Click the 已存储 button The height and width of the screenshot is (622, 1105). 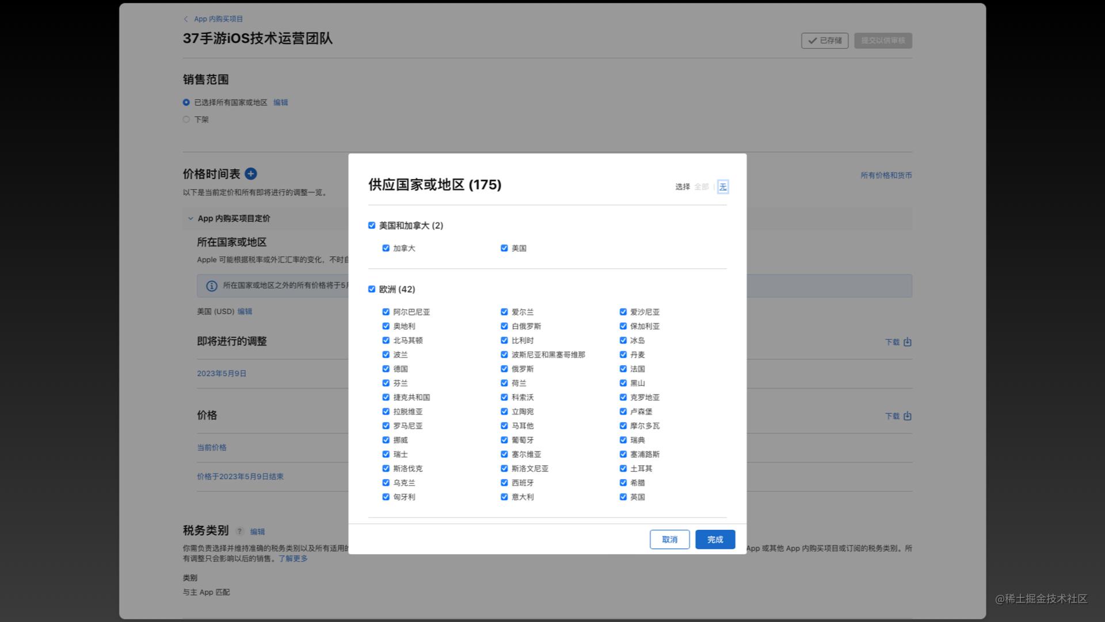coord(825,40)
